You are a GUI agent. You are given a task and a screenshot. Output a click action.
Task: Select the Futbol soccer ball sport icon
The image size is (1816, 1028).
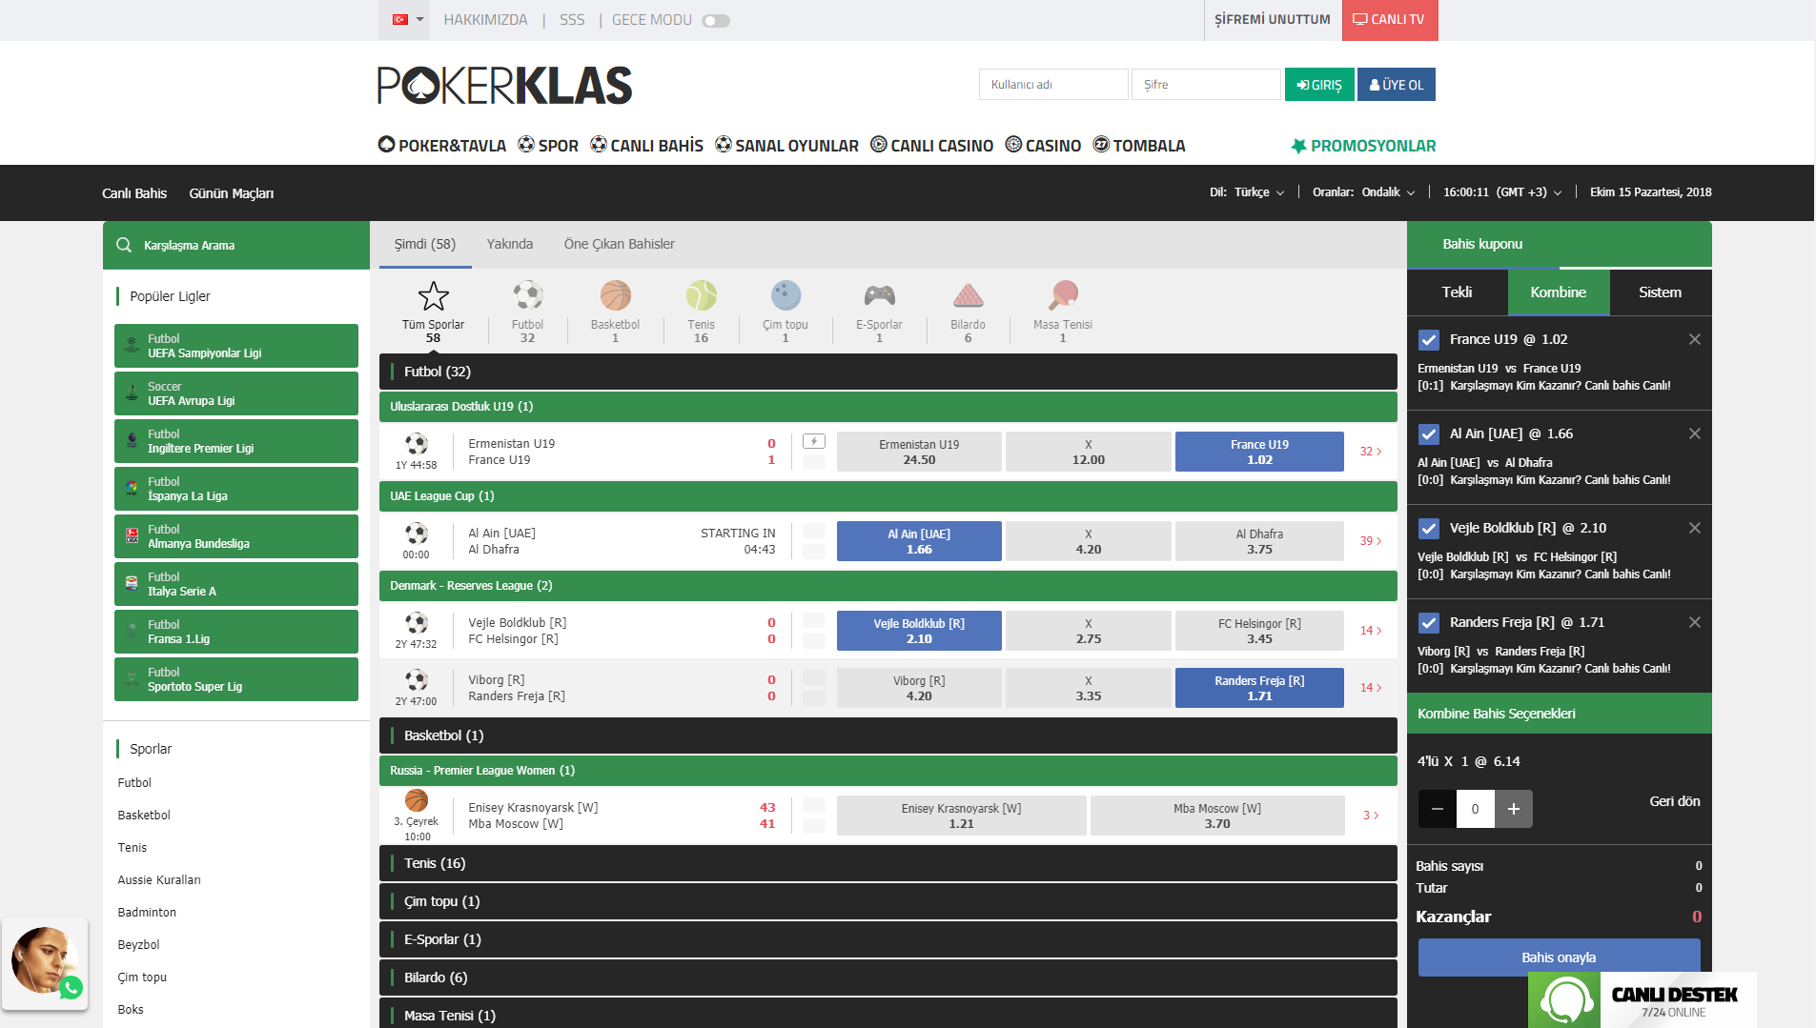pyautogui.click(x=527, y=296)
